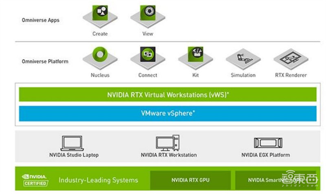Image resolution: width=326 pixels, height=194 pixels.
Task: Click the NVIDIA EGX Platform icon
Action: click(x=265, y=143)
